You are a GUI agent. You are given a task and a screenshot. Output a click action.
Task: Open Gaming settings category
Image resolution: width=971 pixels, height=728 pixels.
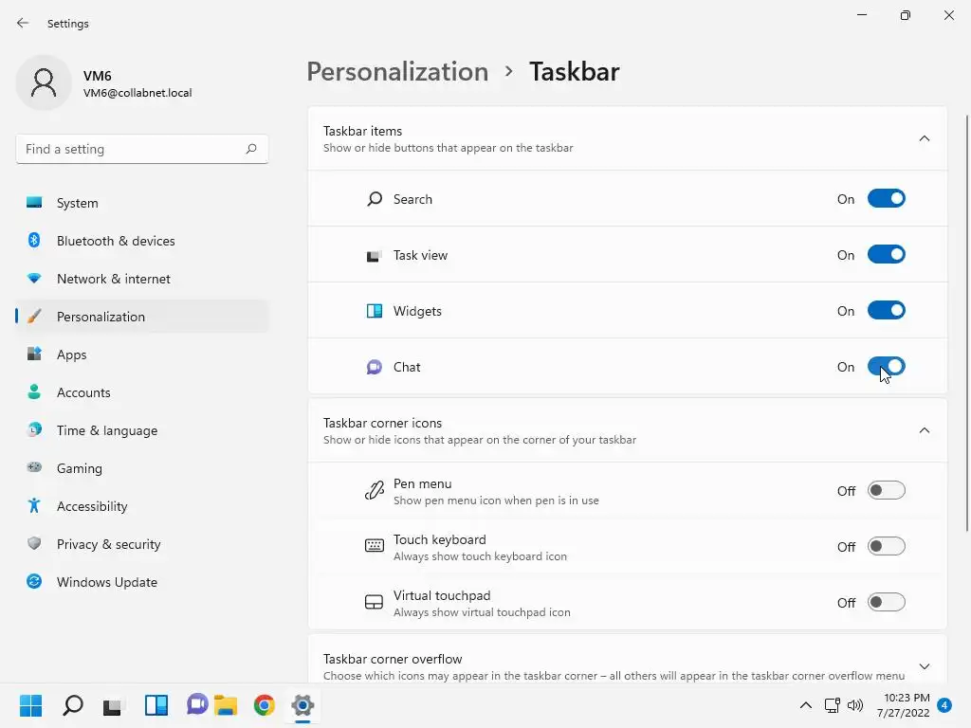(x=142, y=468)
